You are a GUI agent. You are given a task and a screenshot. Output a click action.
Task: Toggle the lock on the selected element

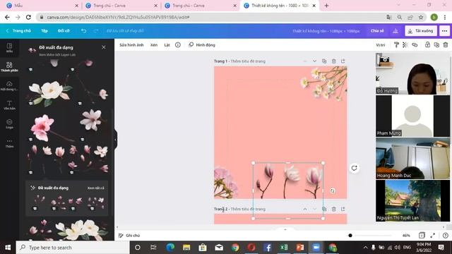[427, 44]
